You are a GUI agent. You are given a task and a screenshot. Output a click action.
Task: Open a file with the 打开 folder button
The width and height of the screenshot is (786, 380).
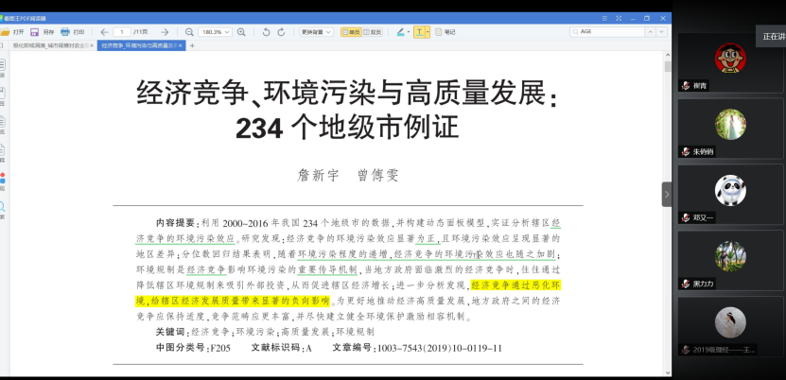coord(12,32)
